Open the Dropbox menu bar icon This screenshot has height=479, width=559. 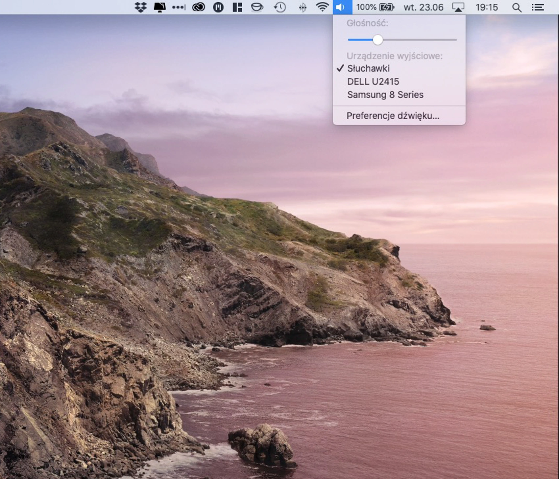141,7
